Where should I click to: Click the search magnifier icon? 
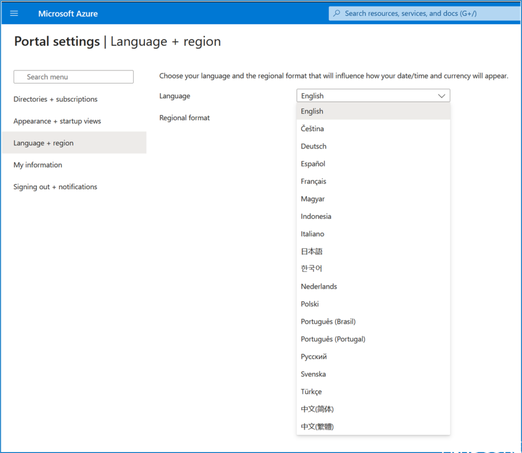click(x=336, y=13)
